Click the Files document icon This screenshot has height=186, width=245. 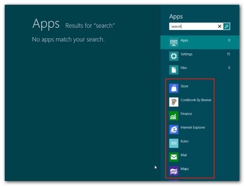click(174, 70)
